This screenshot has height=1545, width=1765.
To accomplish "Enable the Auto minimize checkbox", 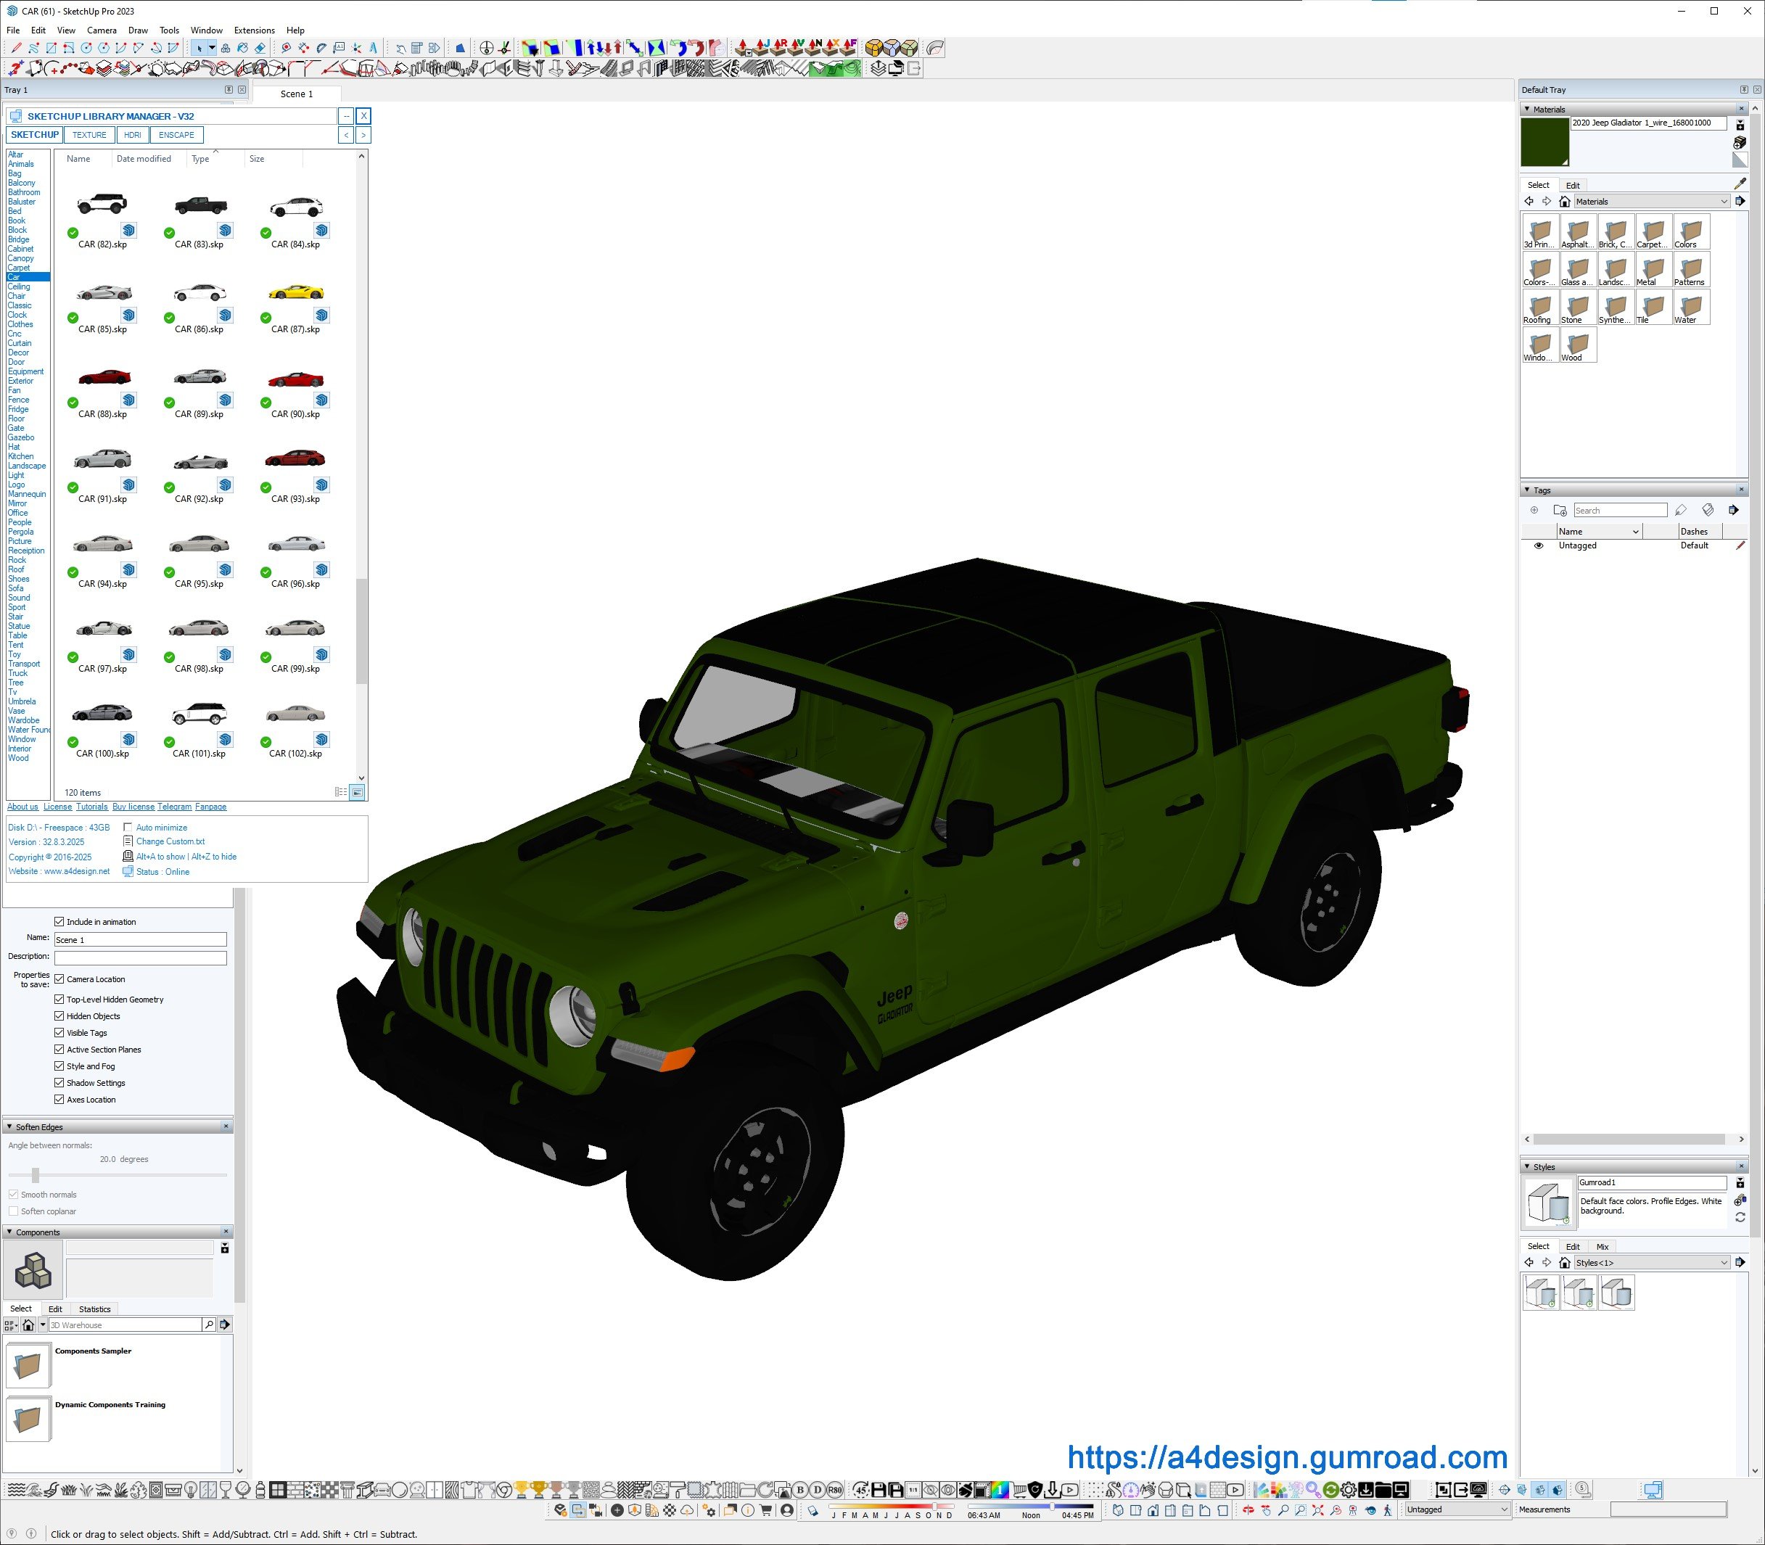I will click(128, 827).
